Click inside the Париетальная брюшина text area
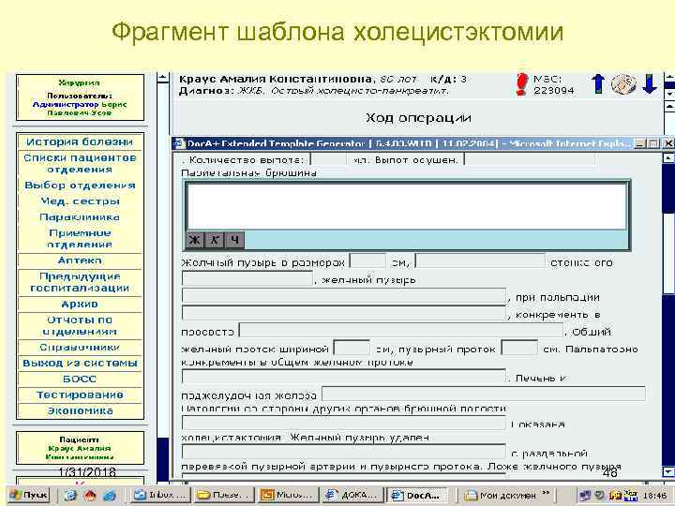 pos(407,206)
